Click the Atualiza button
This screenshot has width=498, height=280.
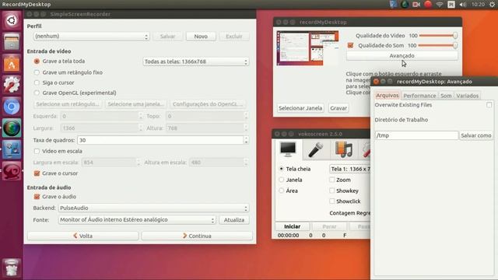pyautogui.click(x=234, y=219)
